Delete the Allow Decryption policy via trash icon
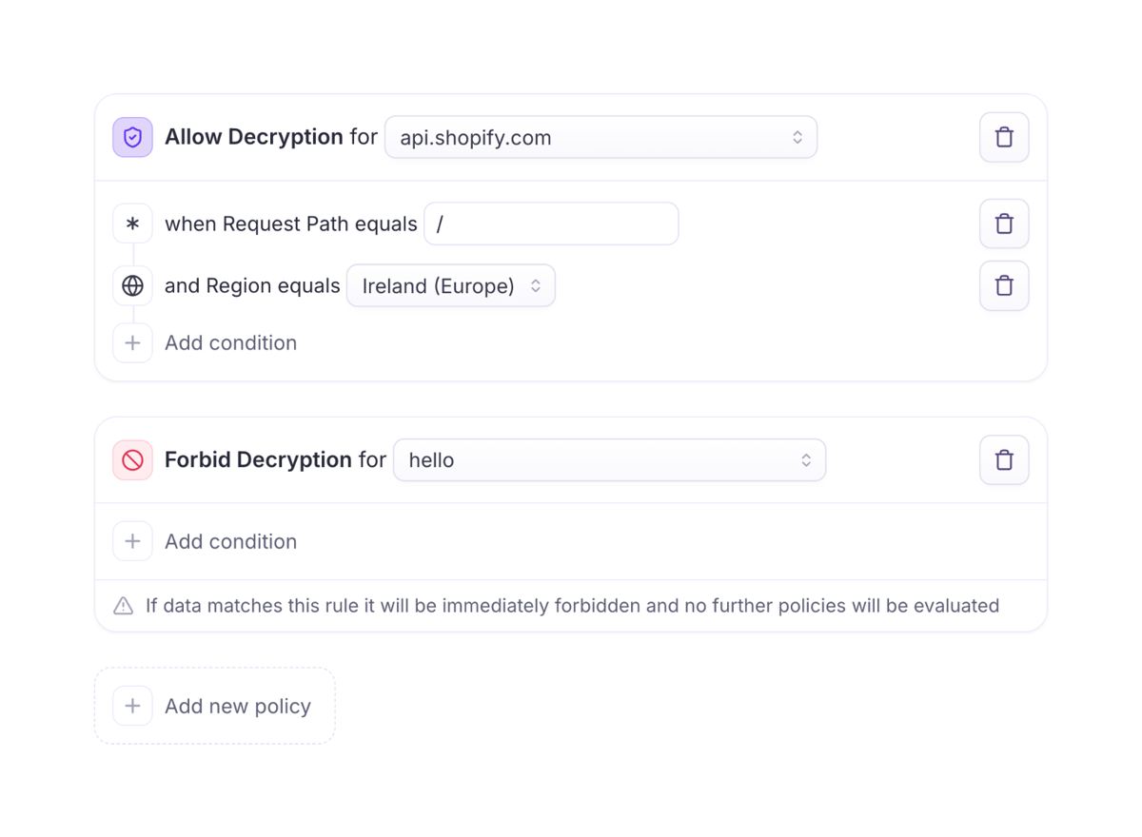Screen dimensions: 1142x837 coord(1004,136)
